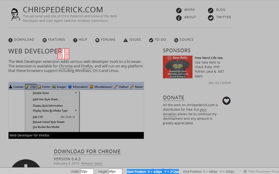Follow the Firefox link in the description

pos(87,66)
